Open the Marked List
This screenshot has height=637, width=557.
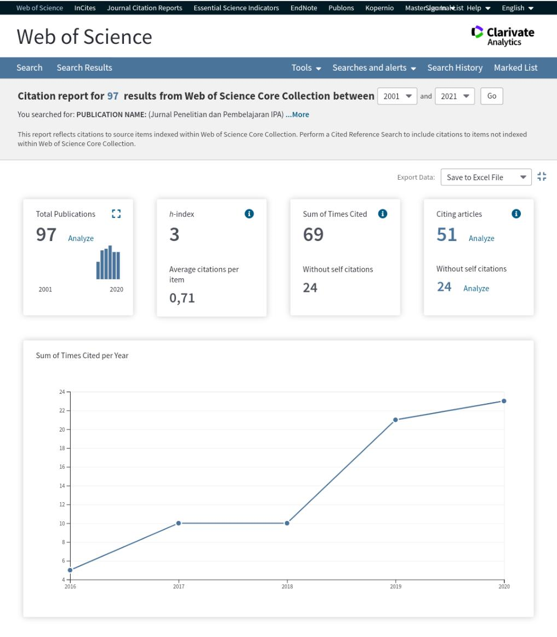[515, 68]
